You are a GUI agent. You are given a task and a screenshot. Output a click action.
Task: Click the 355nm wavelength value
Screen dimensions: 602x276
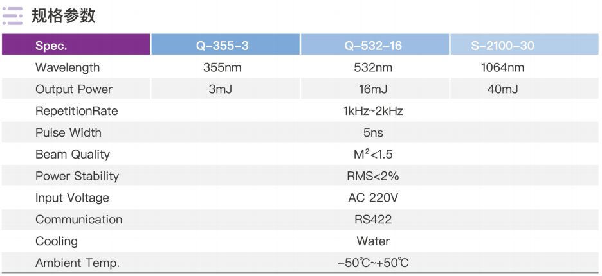223,67
